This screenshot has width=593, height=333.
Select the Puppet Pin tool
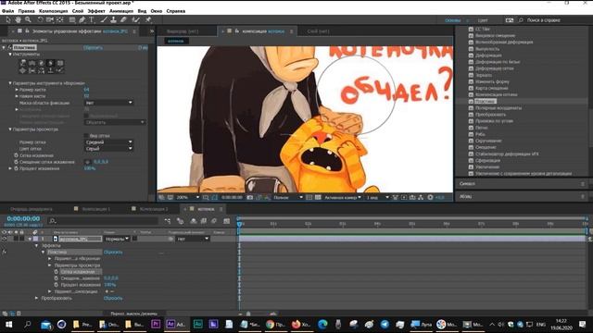point(148,19)
